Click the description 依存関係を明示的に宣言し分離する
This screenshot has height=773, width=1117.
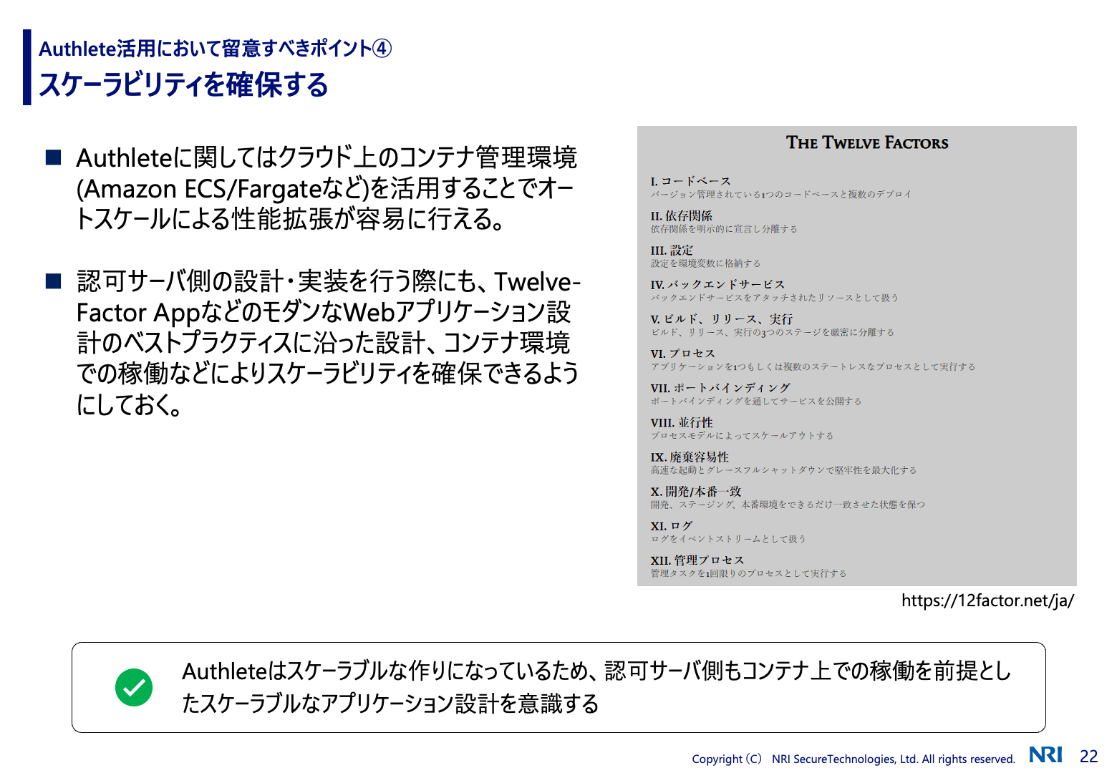click(724, 229)
